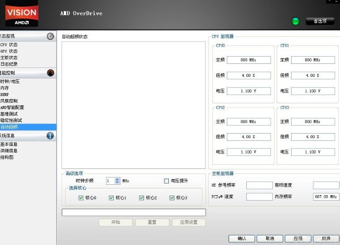Decrease clock step with down arrow
This screenshot has width=340, height=245.
(117, 183)
